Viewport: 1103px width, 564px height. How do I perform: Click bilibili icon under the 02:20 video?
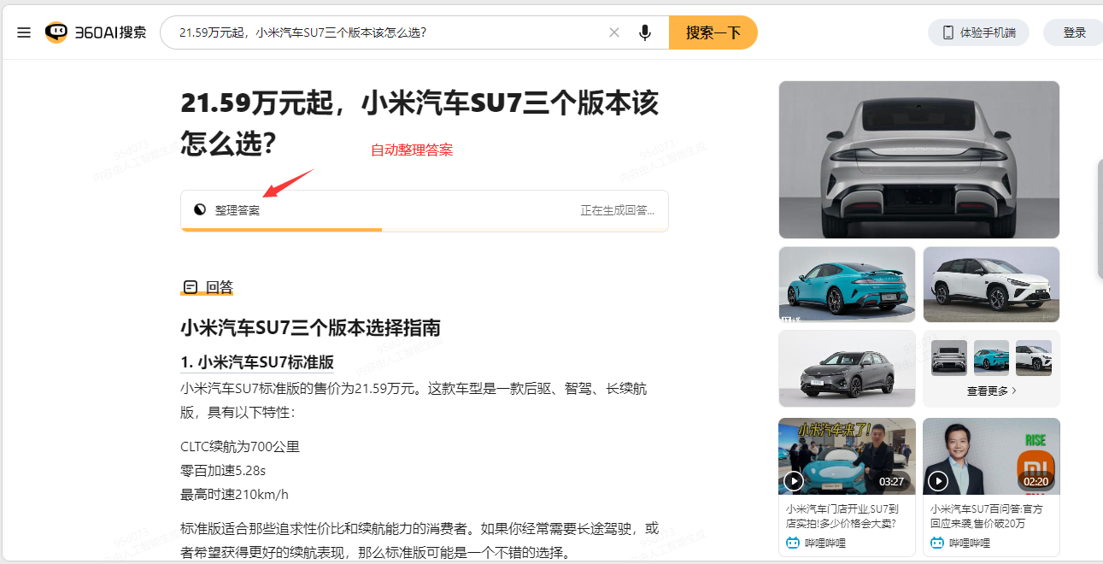pos(937,543)
